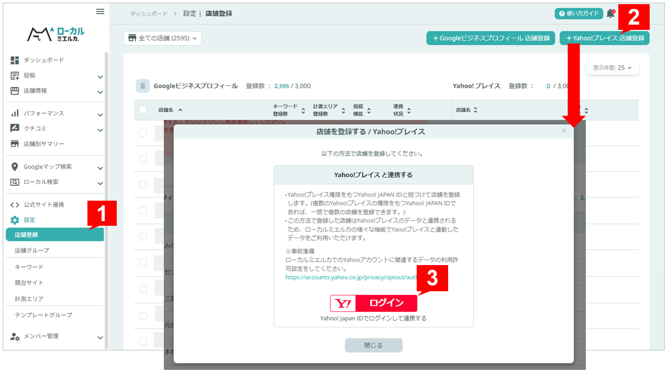The image size is (668, 373).
Task: Expand the メンバー管理 section chevron
Action: point(100,337)
